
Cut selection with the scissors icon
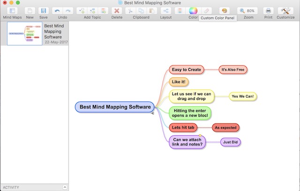coord(130,11)
